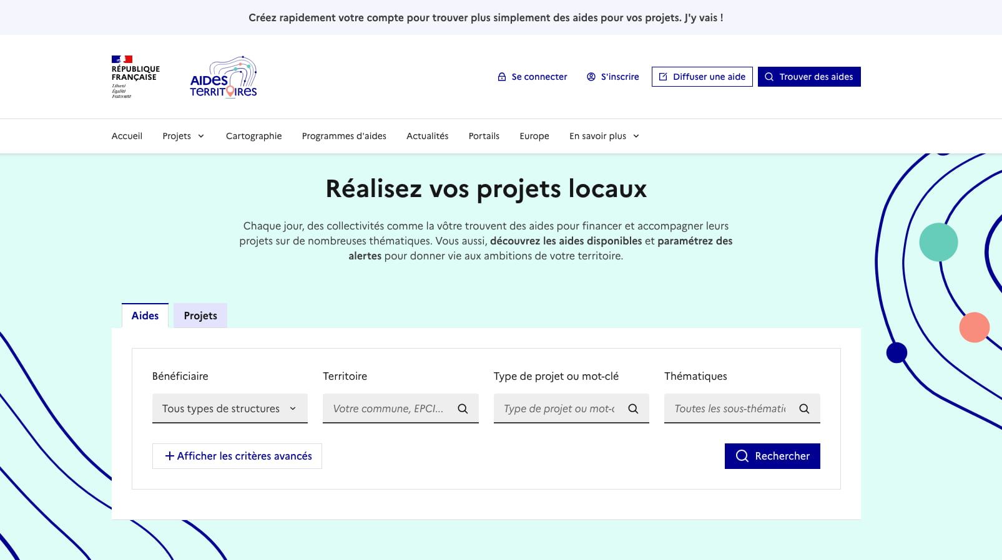This screenshot has height=560, width=1002.
Task: Select the Aides search tab
Action: click(x=145, y=316)
